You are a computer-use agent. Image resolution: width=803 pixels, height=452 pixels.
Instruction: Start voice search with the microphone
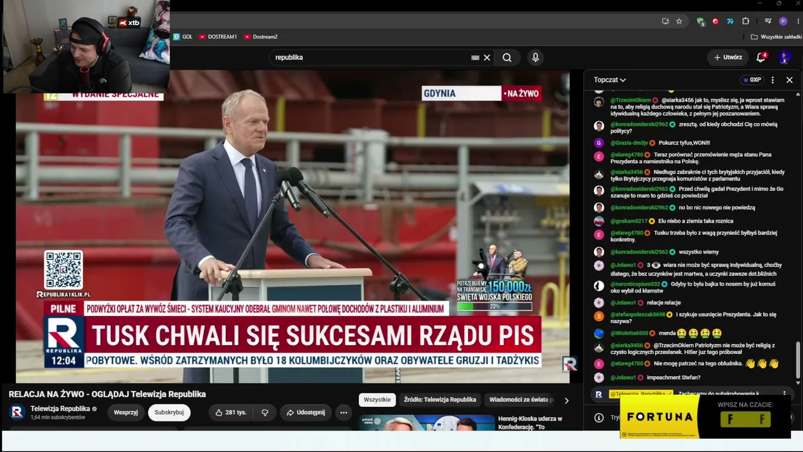coord(535,58)
